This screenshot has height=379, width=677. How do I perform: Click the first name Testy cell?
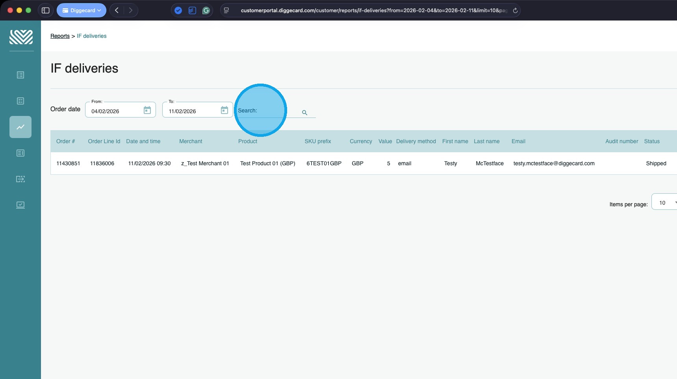point(451,163)
